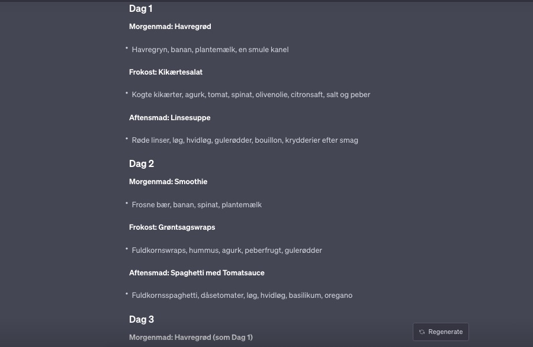Select the Morgenmad: Smoothie heading
The image size is (533, 347).
click(168, 182)
